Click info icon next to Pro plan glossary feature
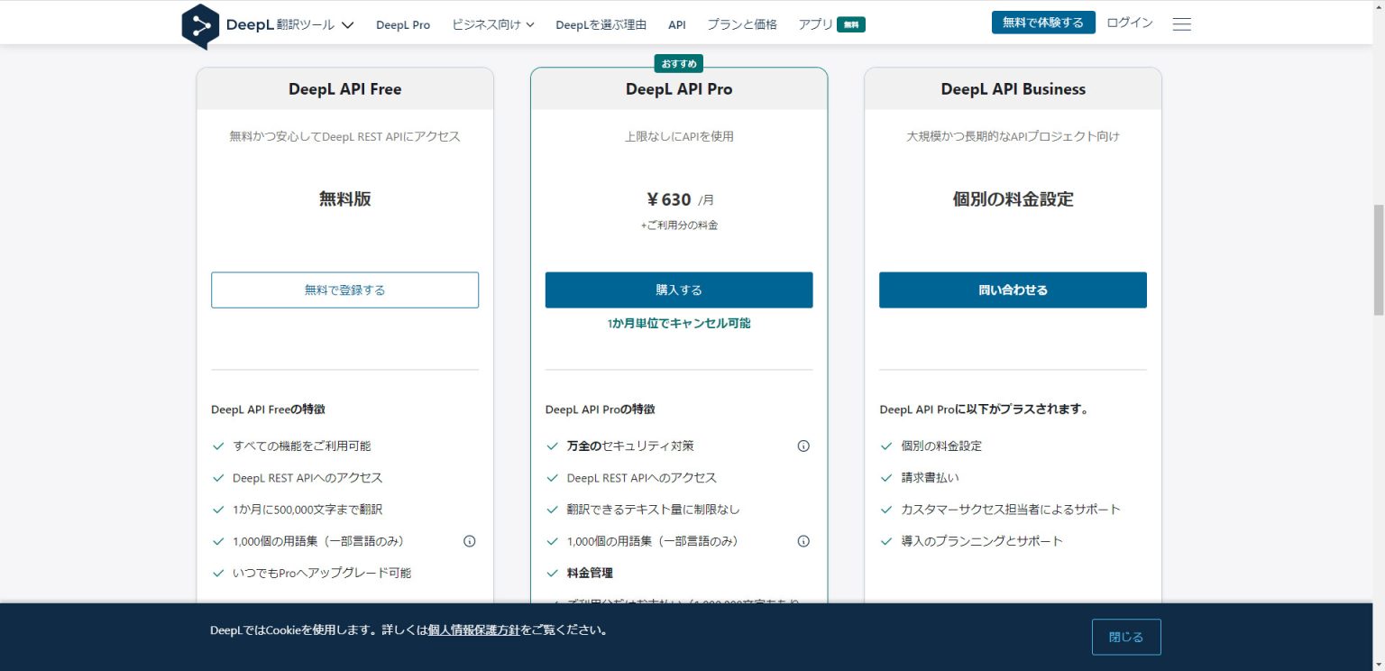 pyautogui.click(x=803, y=541)
